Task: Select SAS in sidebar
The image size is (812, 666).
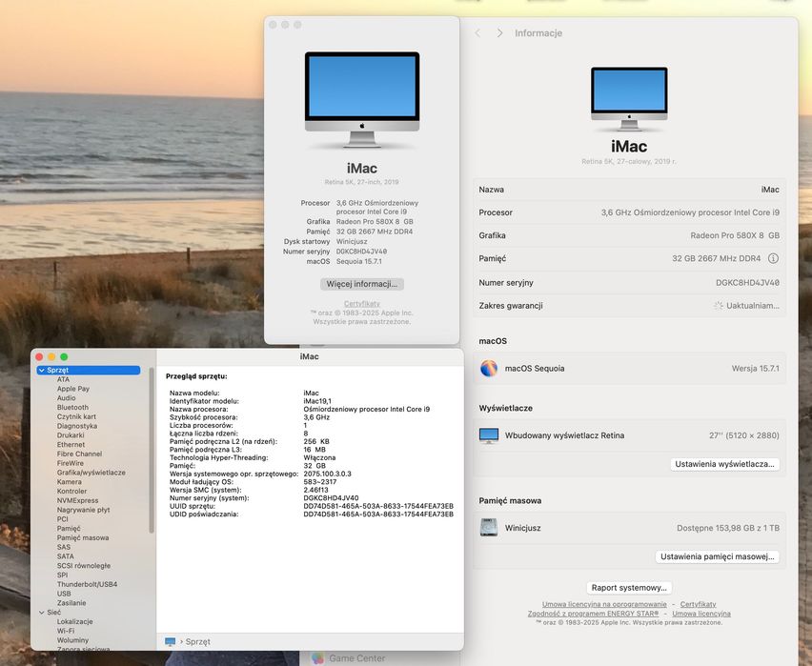Action: [63, 548]
